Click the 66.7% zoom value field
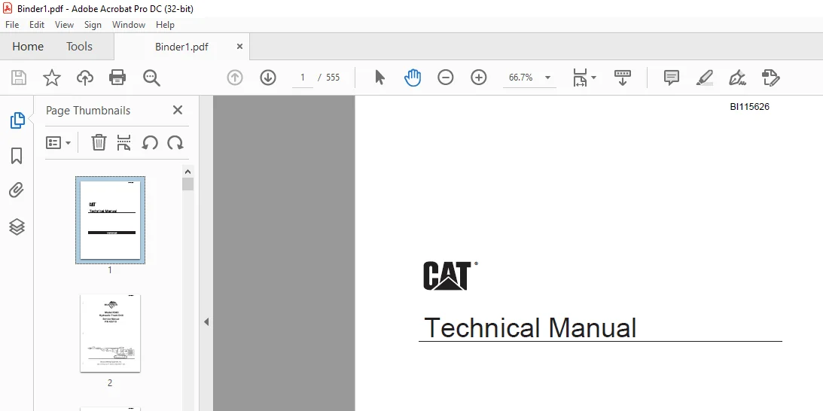823x411 pixels. 520,78
